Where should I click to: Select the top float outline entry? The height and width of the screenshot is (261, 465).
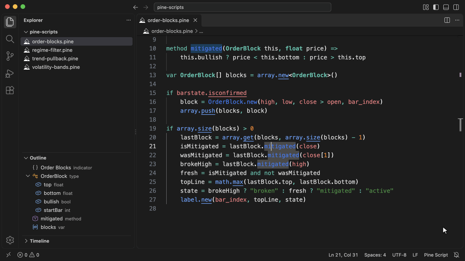tap(76, 184)
